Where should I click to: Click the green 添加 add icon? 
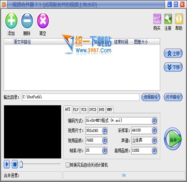point(11,21)
